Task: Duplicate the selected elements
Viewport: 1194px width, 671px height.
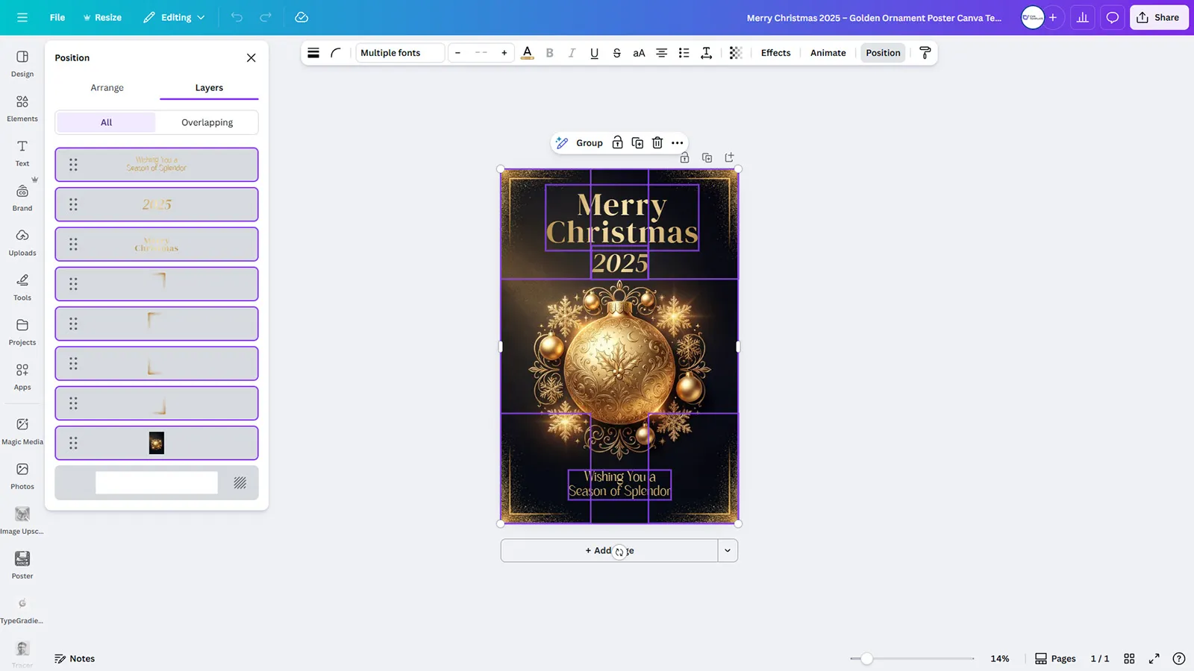Action: click(637, 142)
